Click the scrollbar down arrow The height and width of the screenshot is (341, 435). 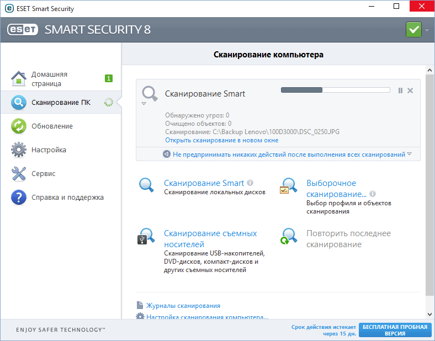429,315
